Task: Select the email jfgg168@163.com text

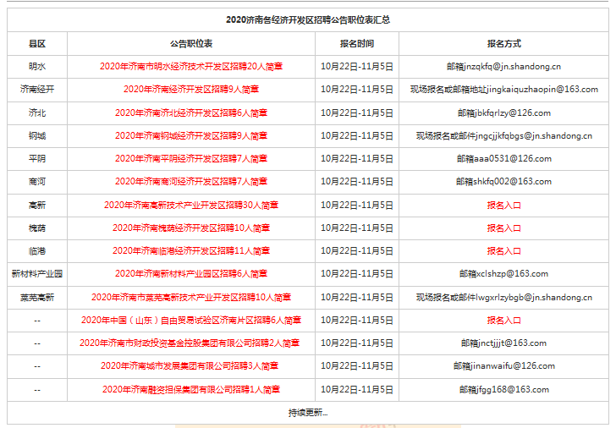Action: pyautogui.click(x=513, y=389)
